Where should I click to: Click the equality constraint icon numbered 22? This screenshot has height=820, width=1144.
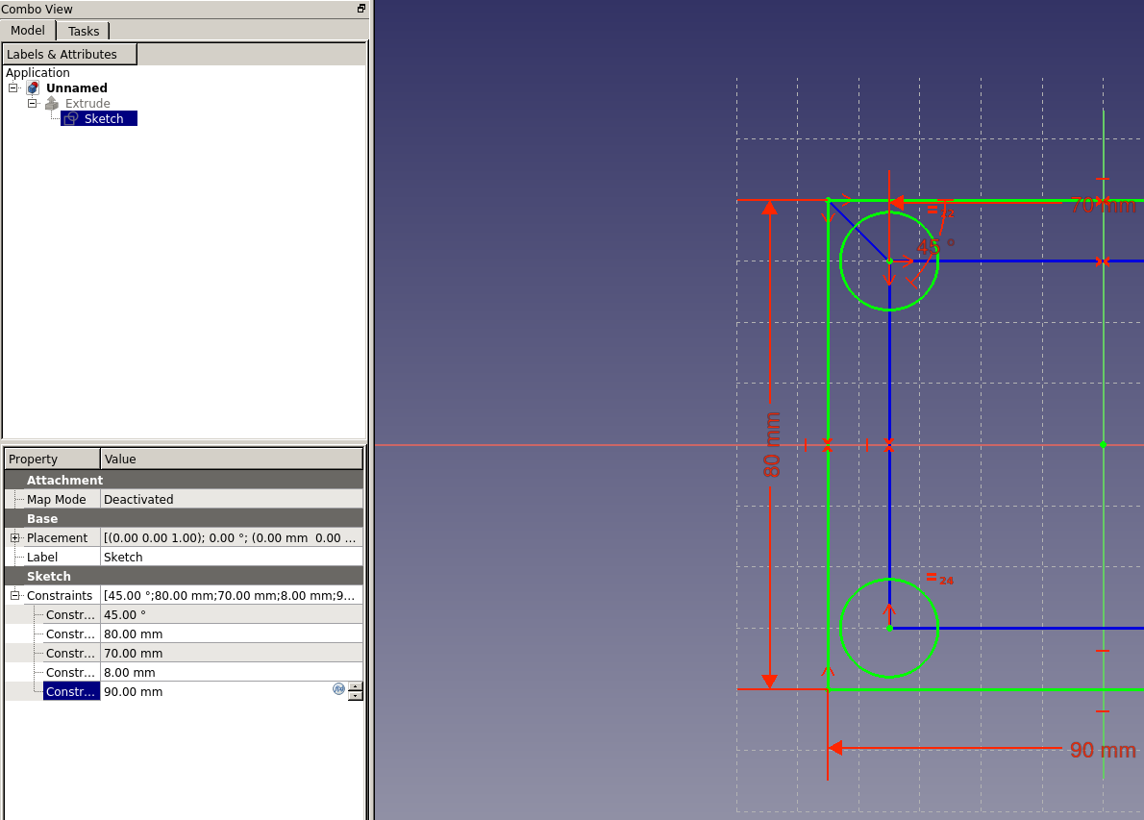point(940,211)
